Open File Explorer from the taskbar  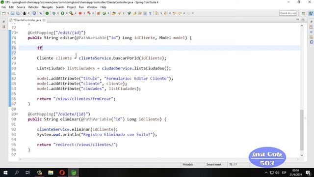click(51, 173)
